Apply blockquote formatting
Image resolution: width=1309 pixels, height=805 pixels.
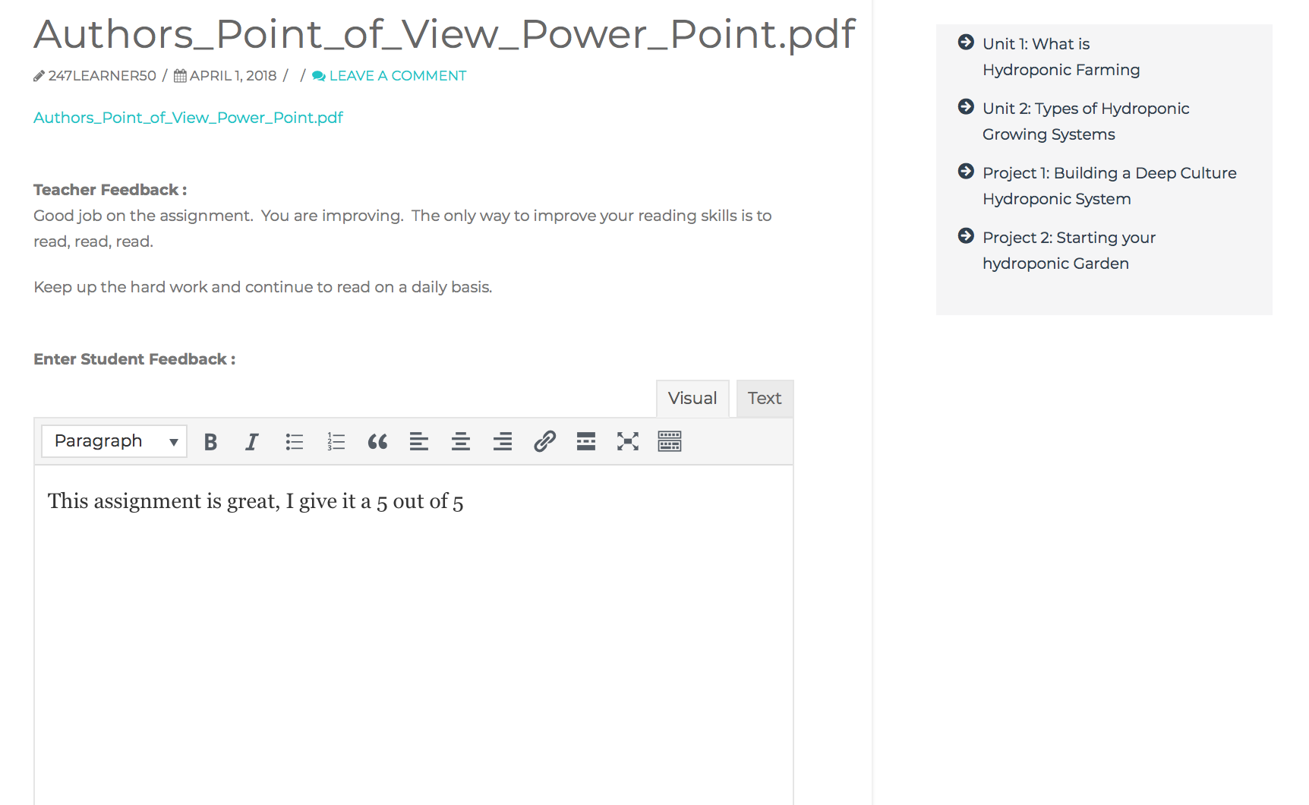coord(377,442)
